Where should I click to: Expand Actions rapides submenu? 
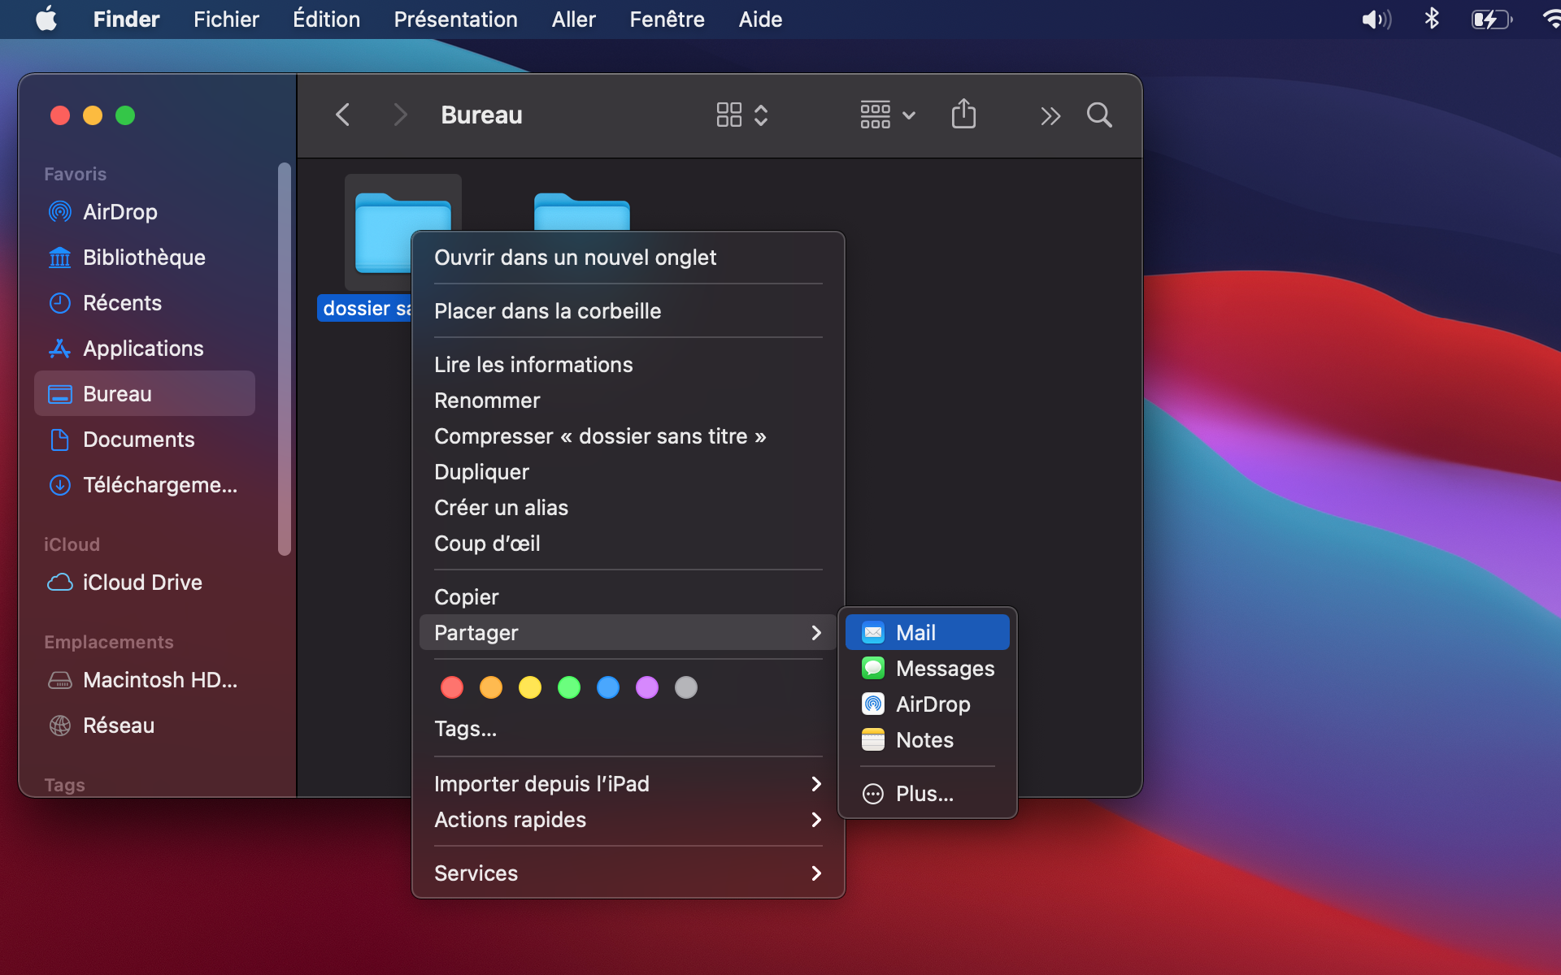pyautogui.click(x=628, y=820)
